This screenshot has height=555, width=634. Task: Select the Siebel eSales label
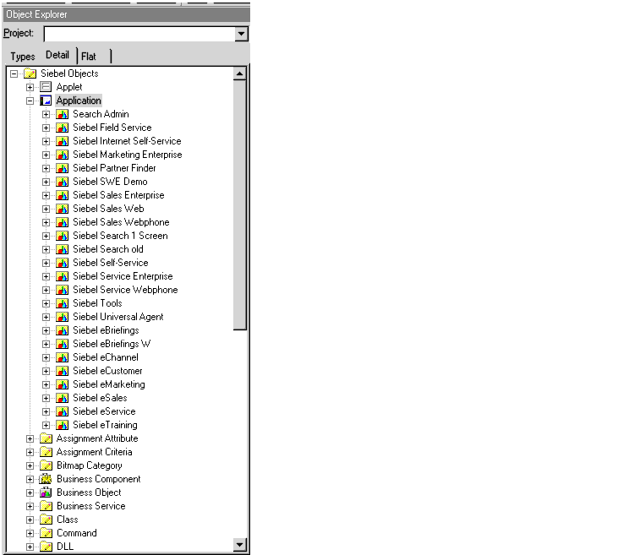(x=100, y=398)
